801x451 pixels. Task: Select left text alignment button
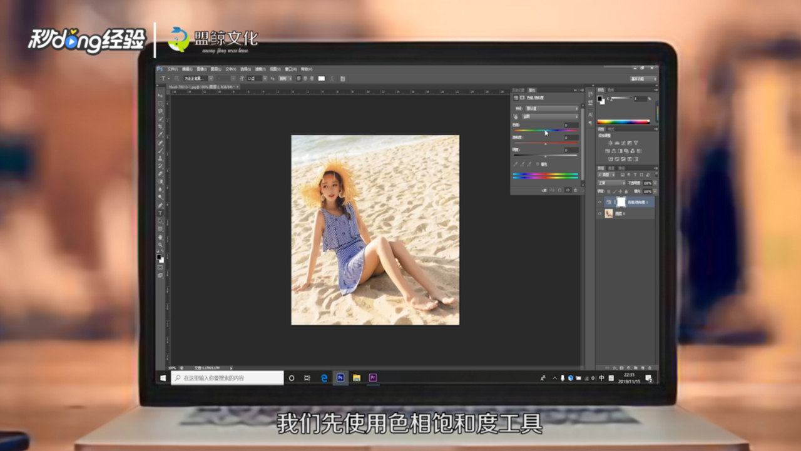(x=299, y=78)
